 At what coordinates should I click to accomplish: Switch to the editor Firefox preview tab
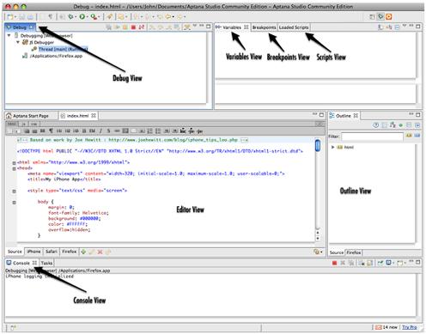[70, 252]
